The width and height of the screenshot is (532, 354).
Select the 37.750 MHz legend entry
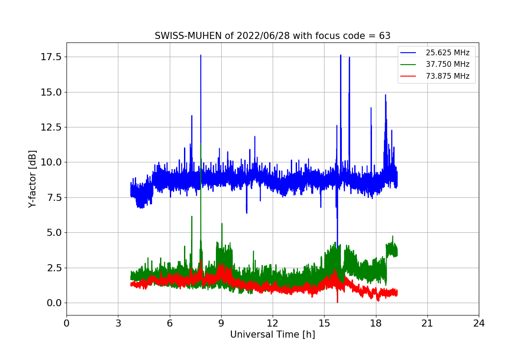435,64
